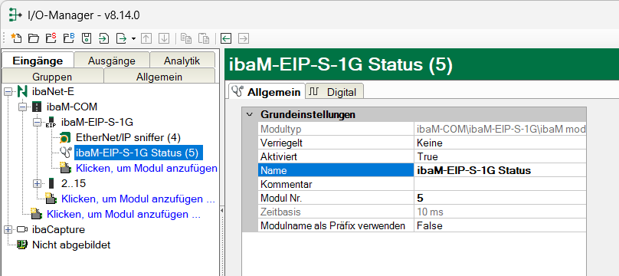619x276 pixels.
Task: Click add-module link below the 2..15 node
Action: (138, 199)
